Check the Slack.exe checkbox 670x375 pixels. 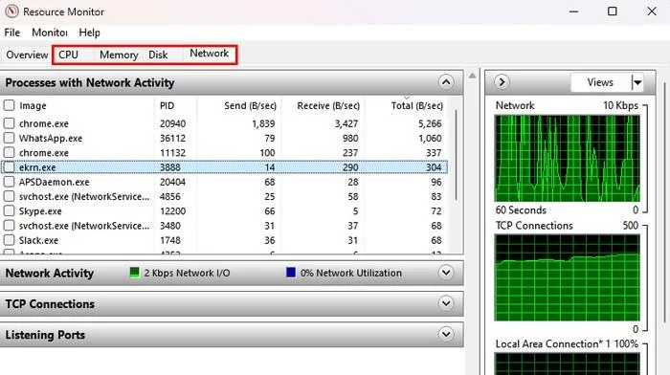9,239
